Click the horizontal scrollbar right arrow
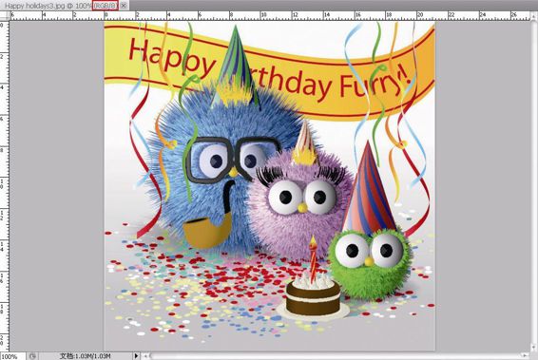538x360 pixels. (525, 356)
